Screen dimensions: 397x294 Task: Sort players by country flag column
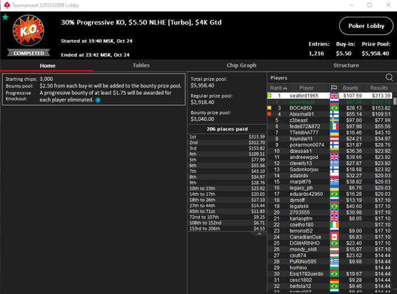pos(334,88)
